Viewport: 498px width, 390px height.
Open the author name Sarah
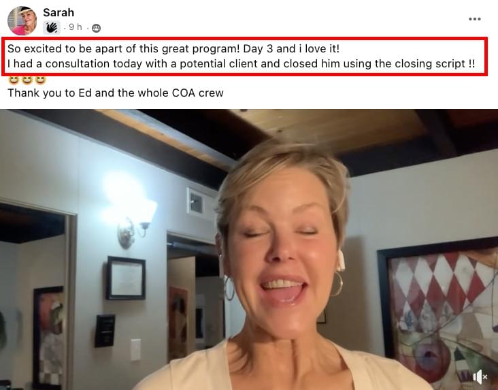tap(59, 12)
